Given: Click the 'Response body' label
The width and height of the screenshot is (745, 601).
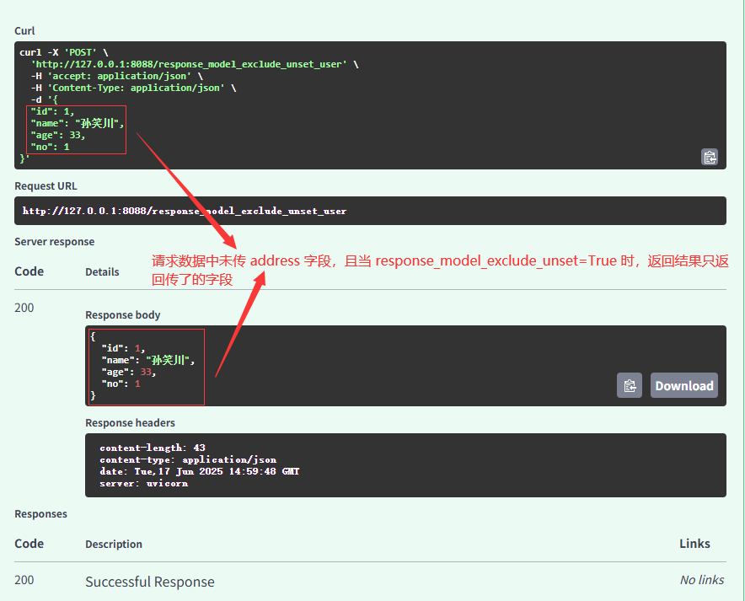Looking at the screenshot, I should pos(122,315).
